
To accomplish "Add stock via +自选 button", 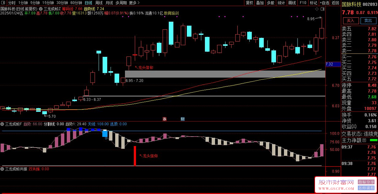I will point(324,3).
